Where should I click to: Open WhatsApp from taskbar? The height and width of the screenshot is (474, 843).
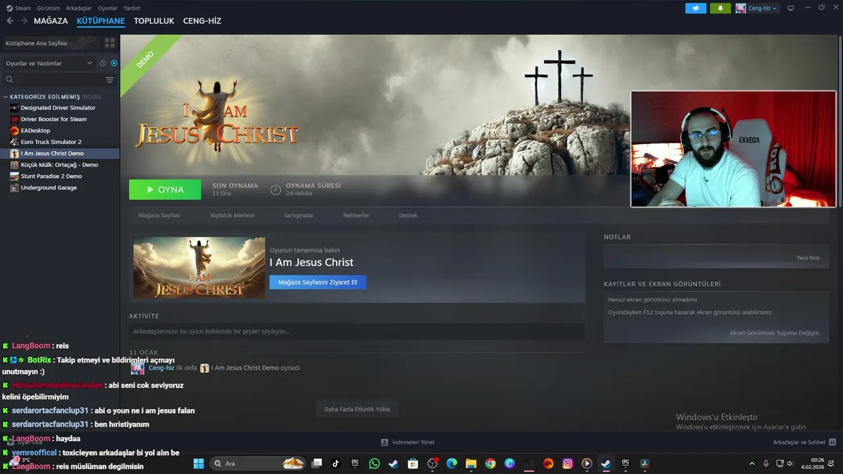pyautogui.click(x=374, y=463)
